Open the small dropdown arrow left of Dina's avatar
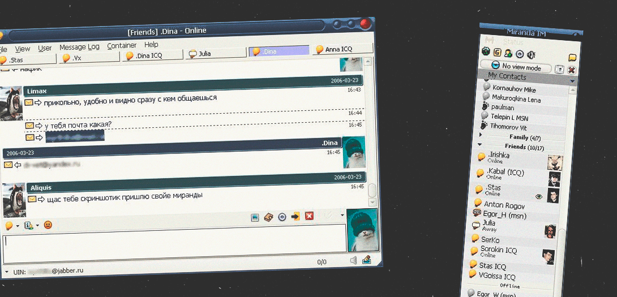 click(x=342, y=215)
